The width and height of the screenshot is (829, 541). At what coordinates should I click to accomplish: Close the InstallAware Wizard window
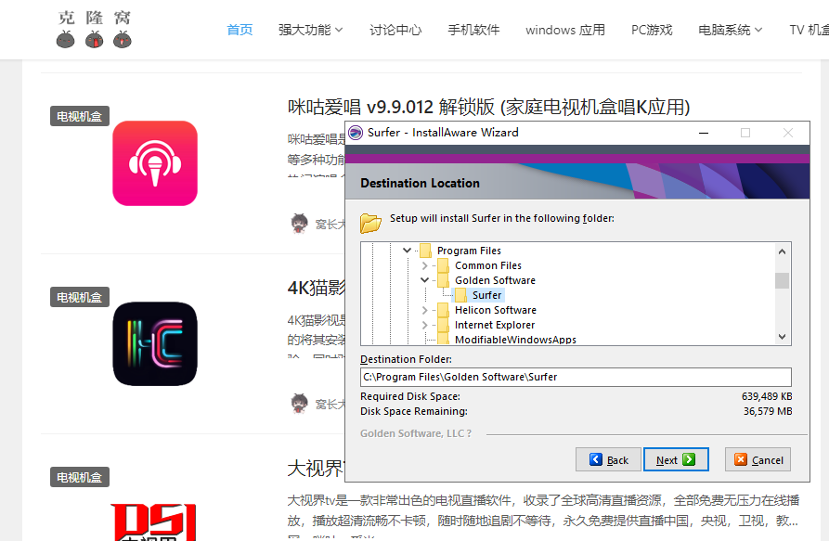tap(788, 133)
